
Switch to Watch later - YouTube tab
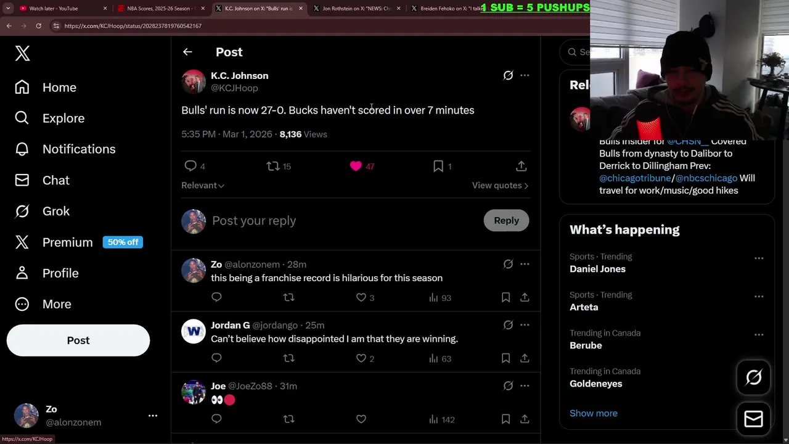[x=62, y=9]
